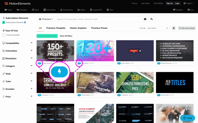Click Transitions label under Seamless Transitions Pack
This screenshot has width=198, height=123.
click(125, 95)
